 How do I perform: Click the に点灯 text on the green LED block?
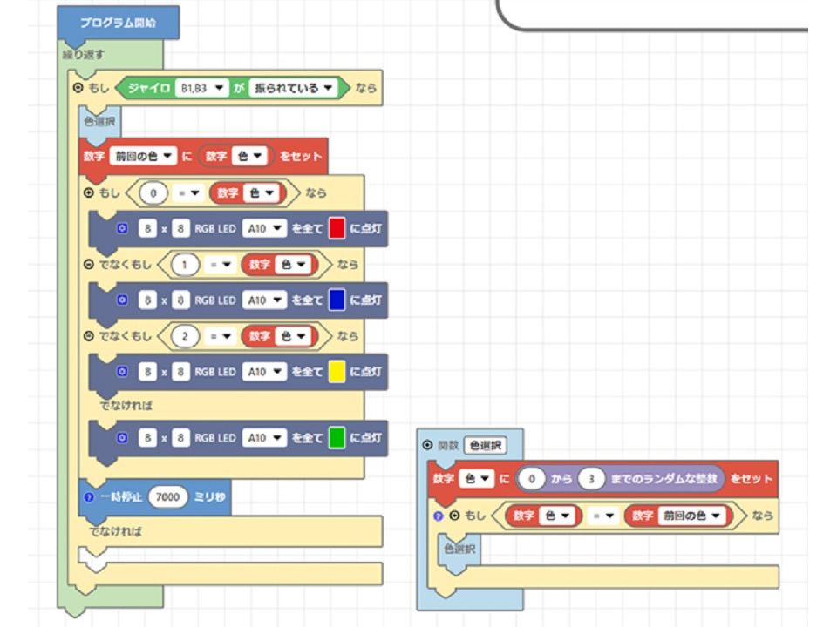(366, 438)
